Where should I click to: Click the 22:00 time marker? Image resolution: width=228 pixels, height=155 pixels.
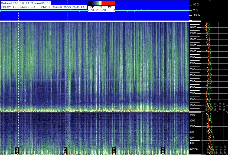(17, 151)
